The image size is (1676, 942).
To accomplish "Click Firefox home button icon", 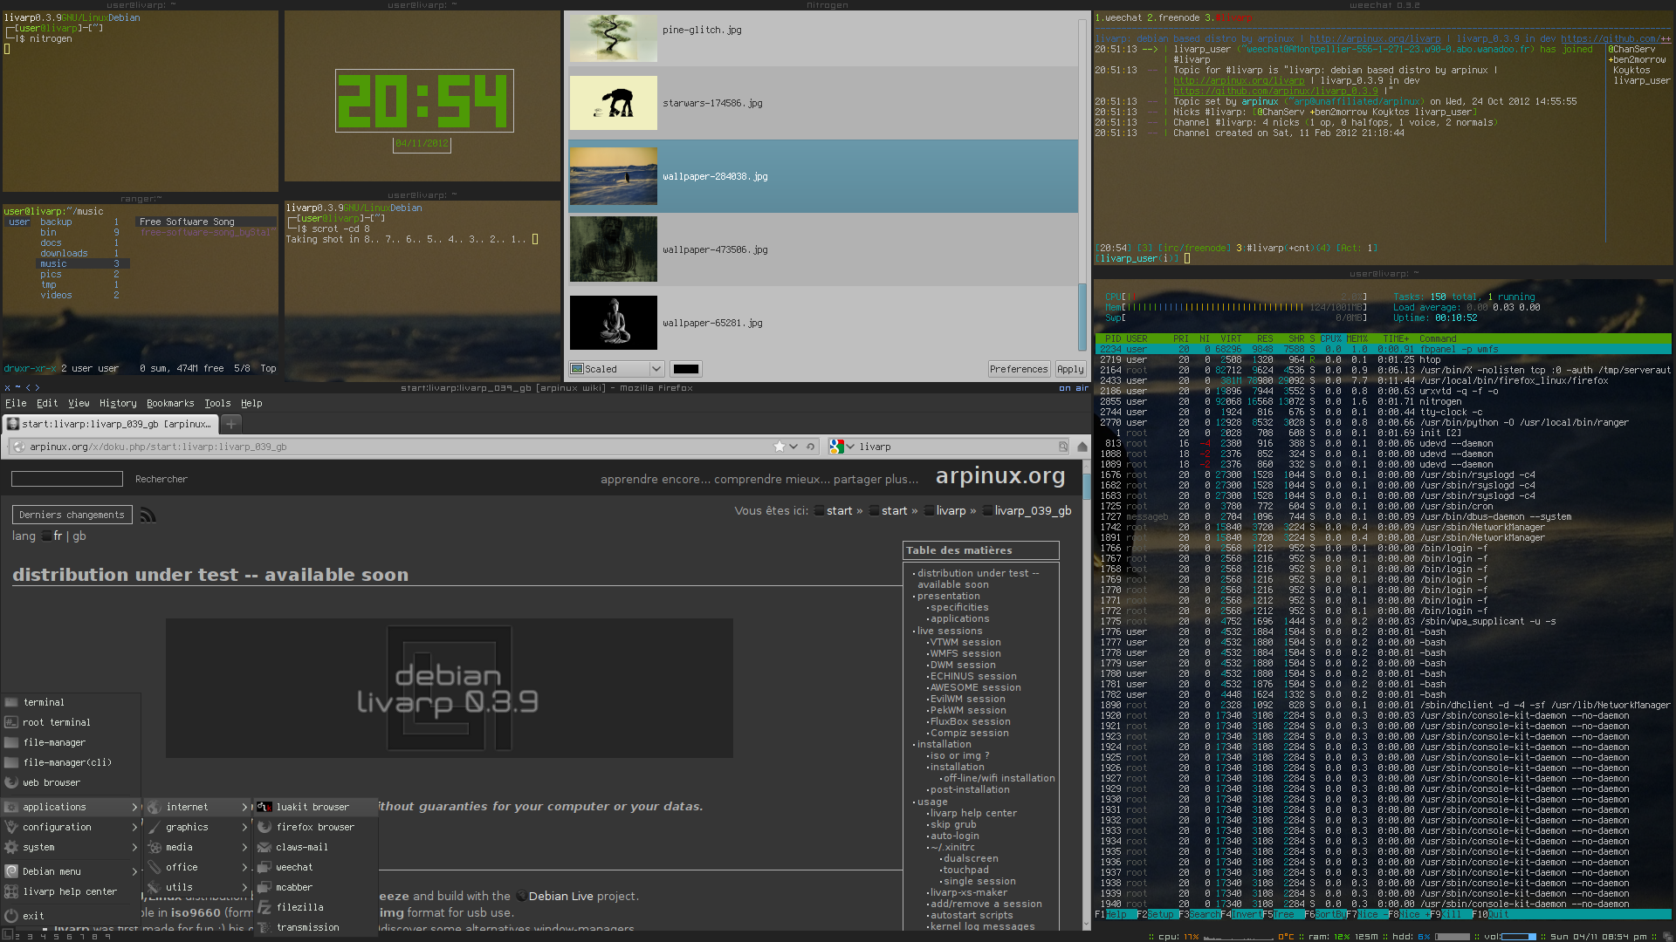I will click(1082, 447).
